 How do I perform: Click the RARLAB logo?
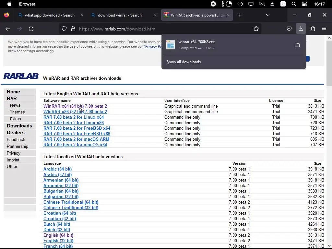pos(21,76)
